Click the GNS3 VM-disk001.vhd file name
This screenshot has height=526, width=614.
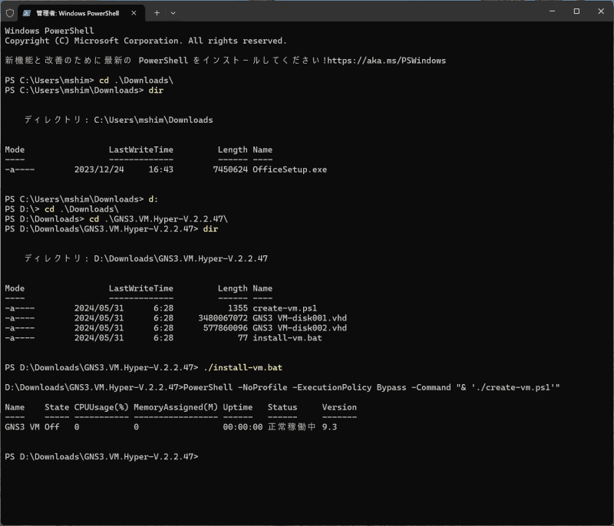299,318
